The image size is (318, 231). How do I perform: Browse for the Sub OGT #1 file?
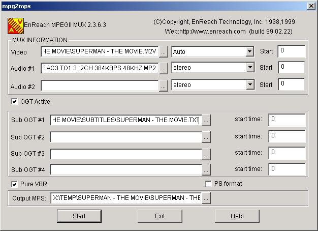click(206, 120)
